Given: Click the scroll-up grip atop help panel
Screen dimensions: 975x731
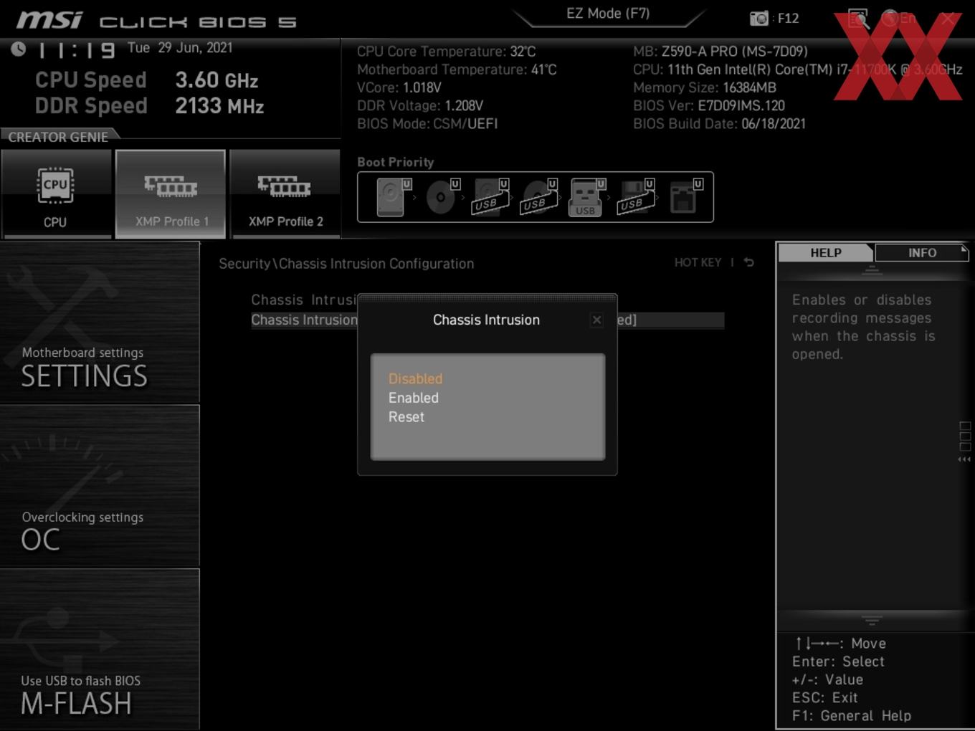Looking at the screenshot, I should (872, 270).
